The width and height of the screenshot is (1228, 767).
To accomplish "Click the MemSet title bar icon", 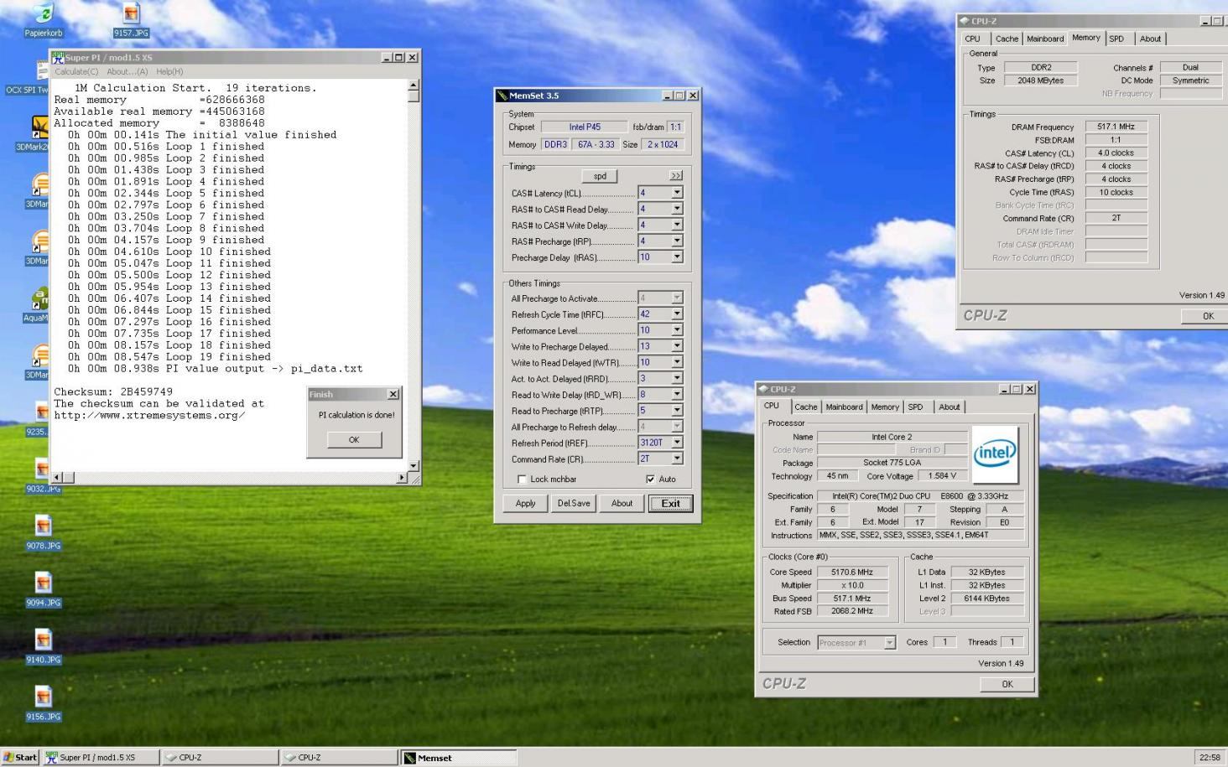I will (x=502, y=96).
